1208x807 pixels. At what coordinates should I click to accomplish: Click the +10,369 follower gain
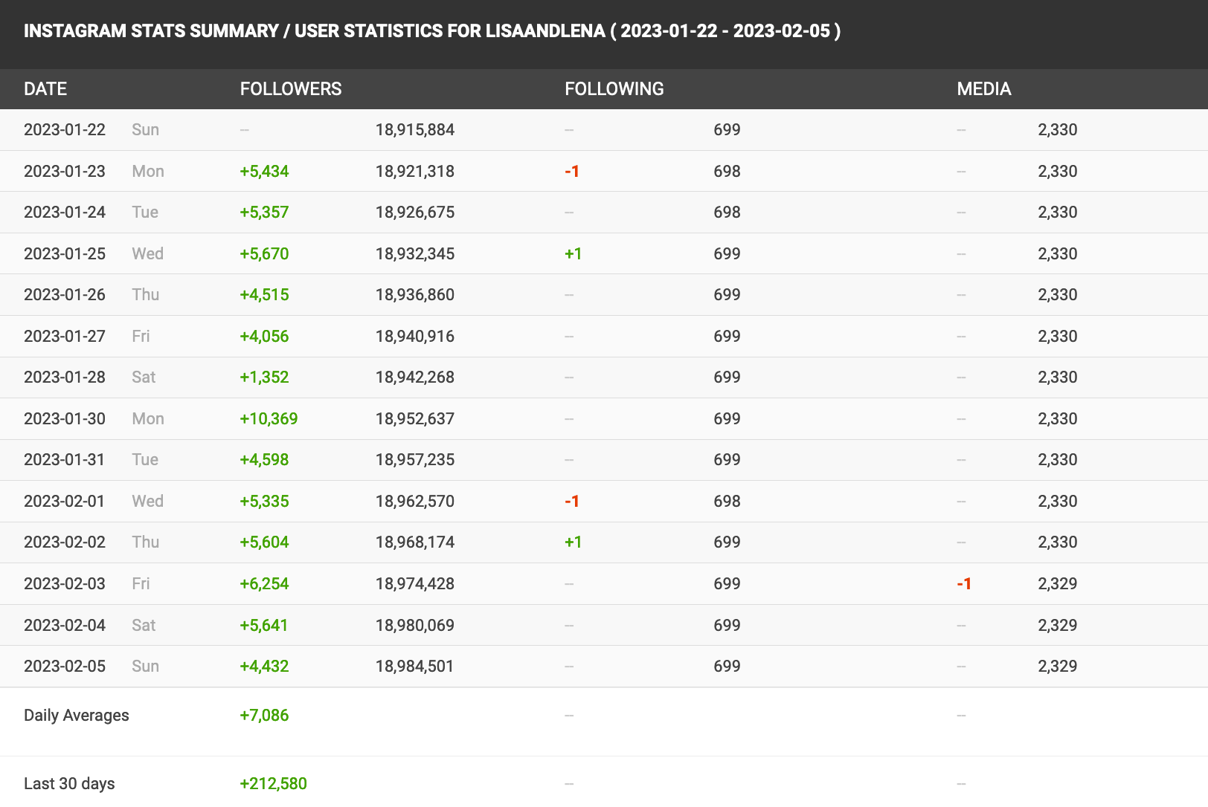point(269,419)
